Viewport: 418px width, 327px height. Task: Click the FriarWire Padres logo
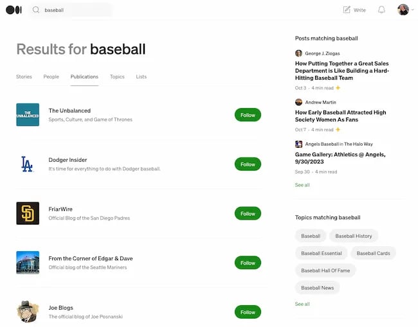tap(27, 213)
